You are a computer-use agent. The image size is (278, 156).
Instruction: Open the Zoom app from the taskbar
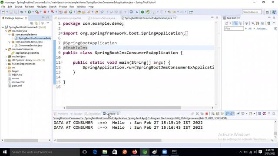pos(165,152)
